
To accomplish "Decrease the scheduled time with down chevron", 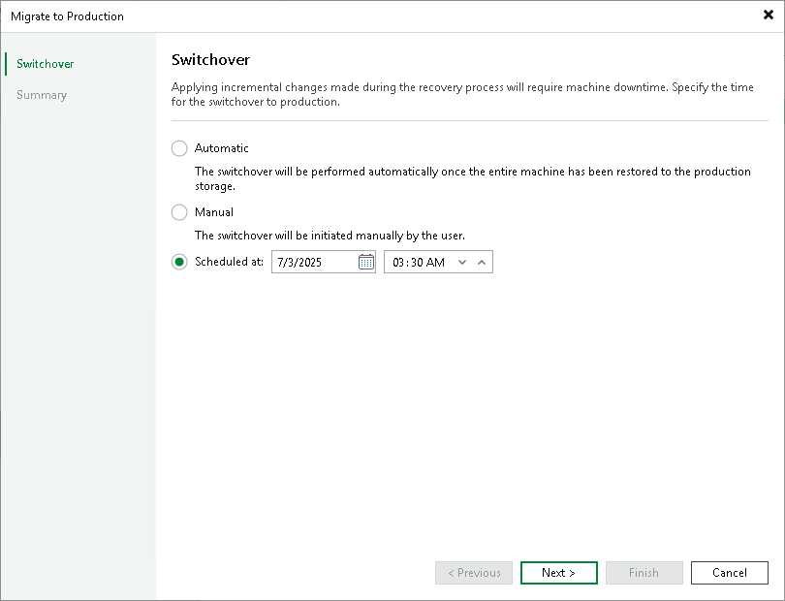I will (462, 262).
